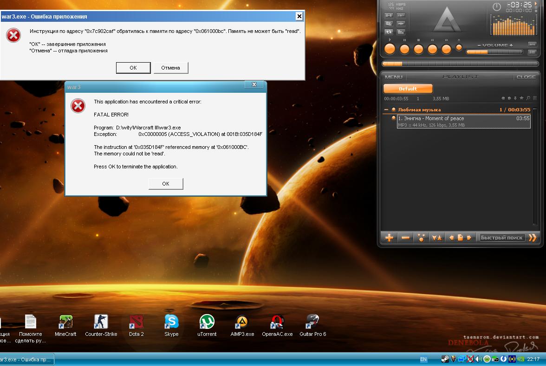Toggle repeat mode with circular arrows button
The image size is (546, 366).
pyautogui.click(x=389, y=32)
